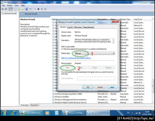This screenshot has height=121, width=155.
Task: Select the Windows Management Instrumentation service row
Action: click(x=99, y=100)
